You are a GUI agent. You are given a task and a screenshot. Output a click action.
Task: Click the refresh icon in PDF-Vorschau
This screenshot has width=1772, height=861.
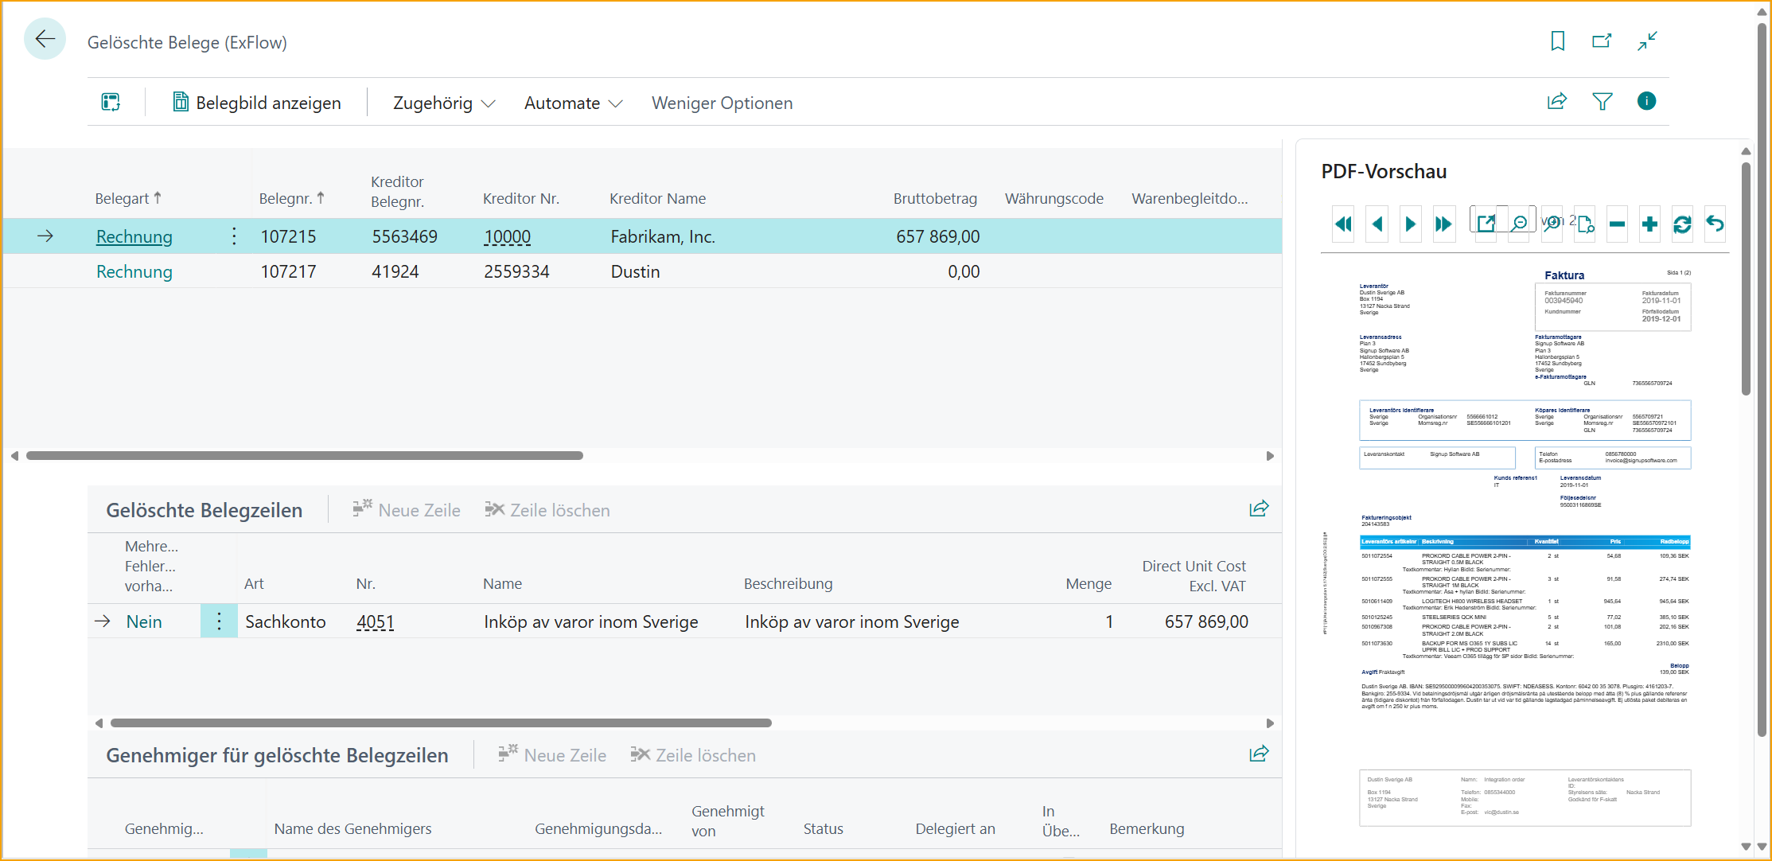(1682, 224)
